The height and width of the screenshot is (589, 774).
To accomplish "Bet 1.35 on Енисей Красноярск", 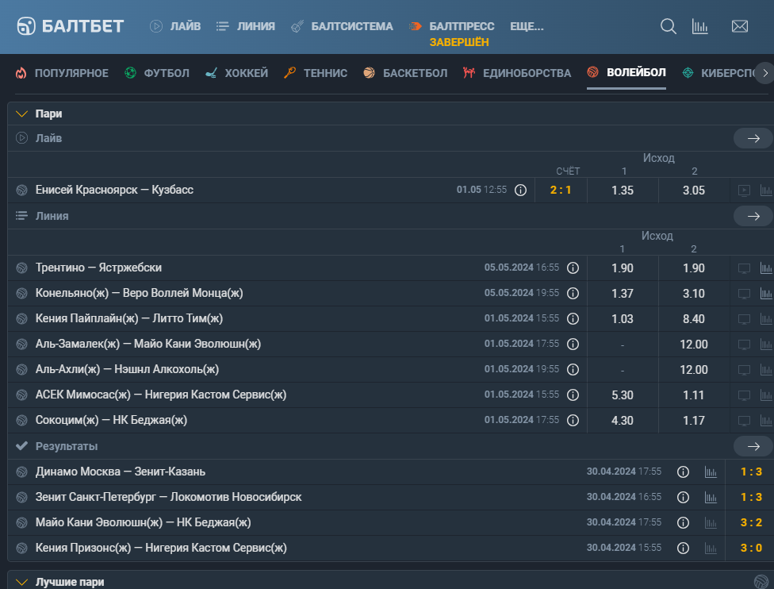I will tap(623, 191).
